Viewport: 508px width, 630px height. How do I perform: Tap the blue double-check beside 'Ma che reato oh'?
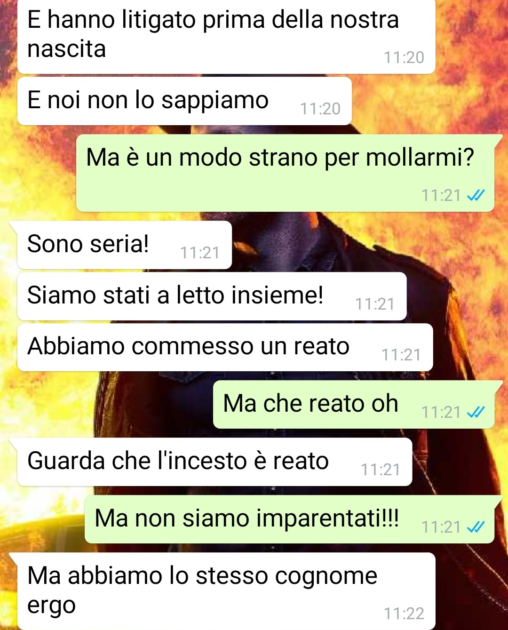pyautogui.click(x=476, y=412)
